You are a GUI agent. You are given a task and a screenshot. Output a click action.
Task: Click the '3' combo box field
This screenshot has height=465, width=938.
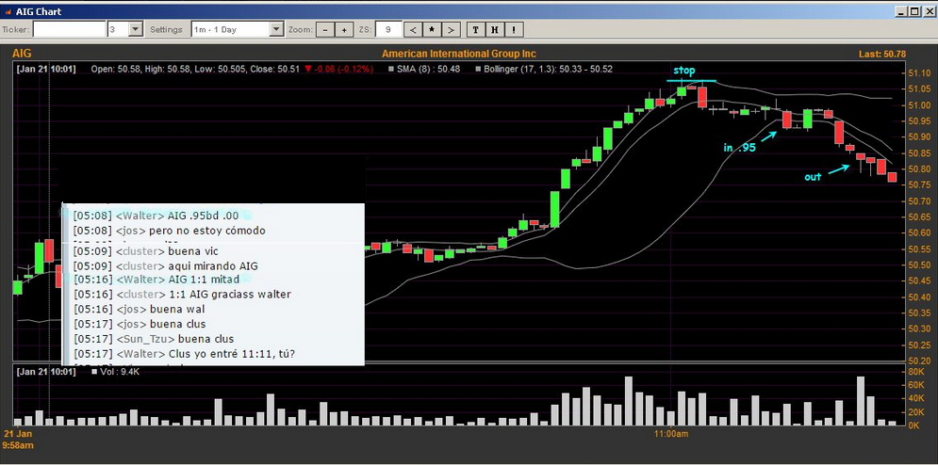(x=117, y=29)
